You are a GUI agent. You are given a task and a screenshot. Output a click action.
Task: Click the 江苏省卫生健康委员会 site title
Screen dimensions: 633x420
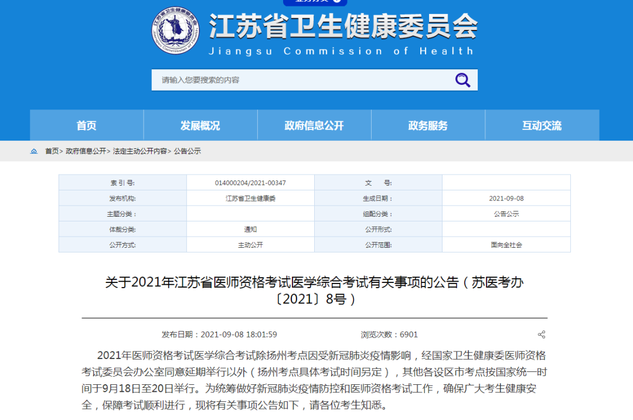[x=343, y=26]
